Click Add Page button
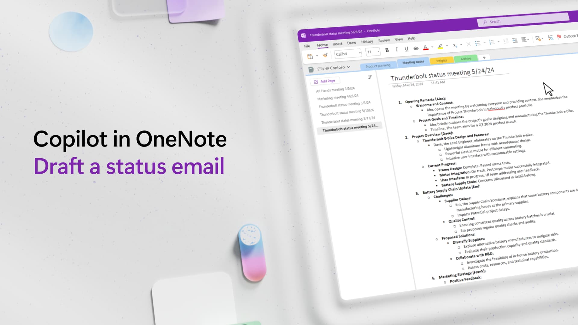The height and width of the screenshot is (325, 578). (325, 81)
